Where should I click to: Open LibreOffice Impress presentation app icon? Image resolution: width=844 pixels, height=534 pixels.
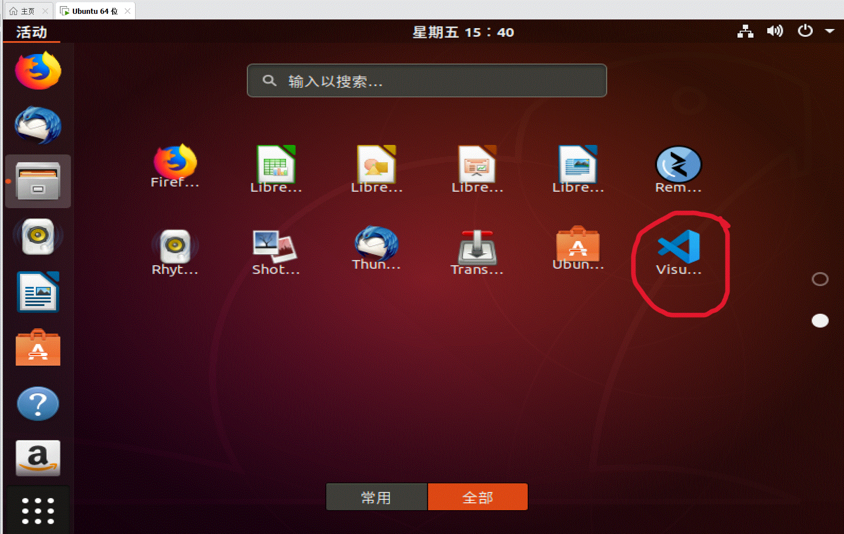pyautogui.click(x=477, y=169)
